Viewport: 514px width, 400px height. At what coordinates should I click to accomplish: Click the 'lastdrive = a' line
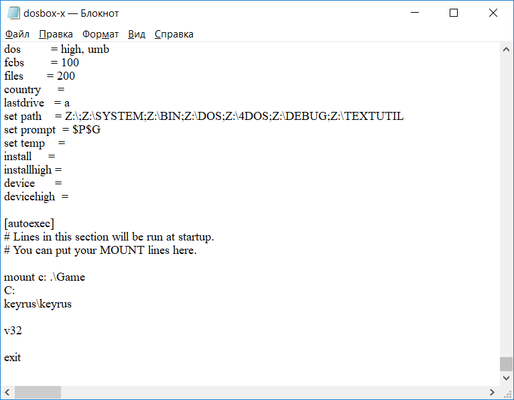[x=37, y=103]
